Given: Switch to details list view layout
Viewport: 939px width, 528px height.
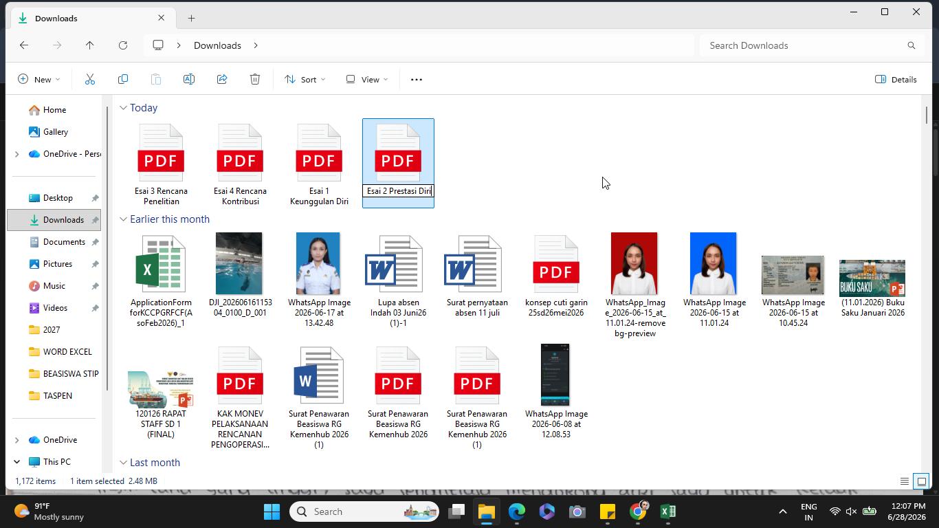Looking at the screenshot, I should tap(905, 481).
